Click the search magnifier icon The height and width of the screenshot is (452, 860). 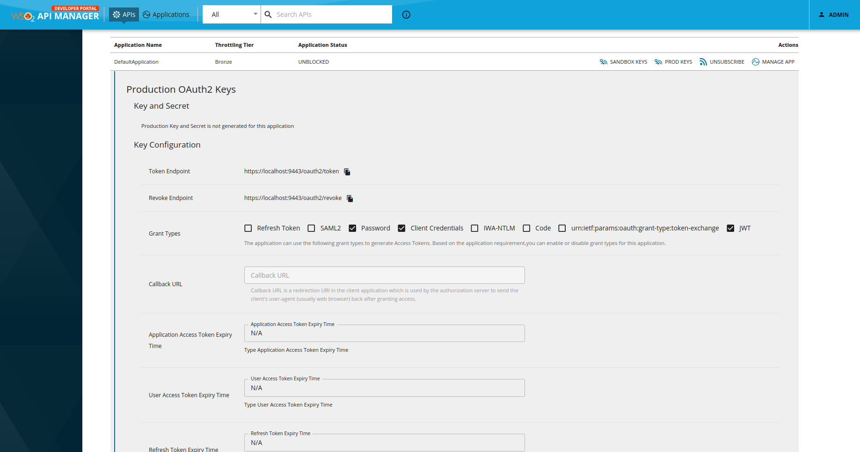coord(268,15)
